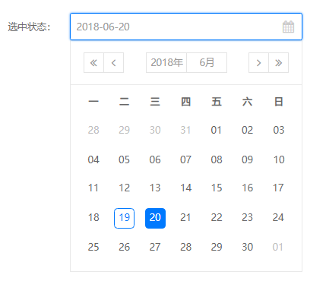Pick date 12 in the calendar
The width and height of the screenshot is (326, 281).
[124, 188]
